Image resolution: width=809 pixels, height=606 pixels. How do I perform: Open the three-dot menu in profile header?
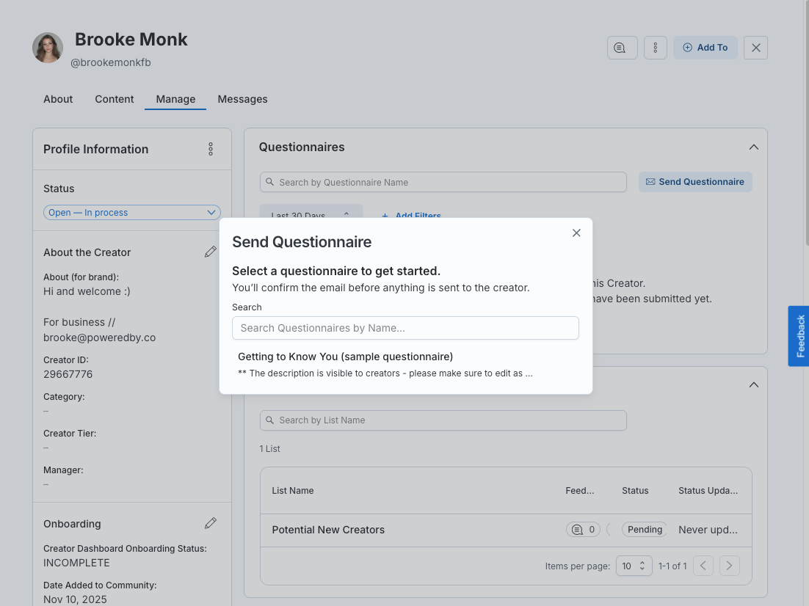click(655, 48)
